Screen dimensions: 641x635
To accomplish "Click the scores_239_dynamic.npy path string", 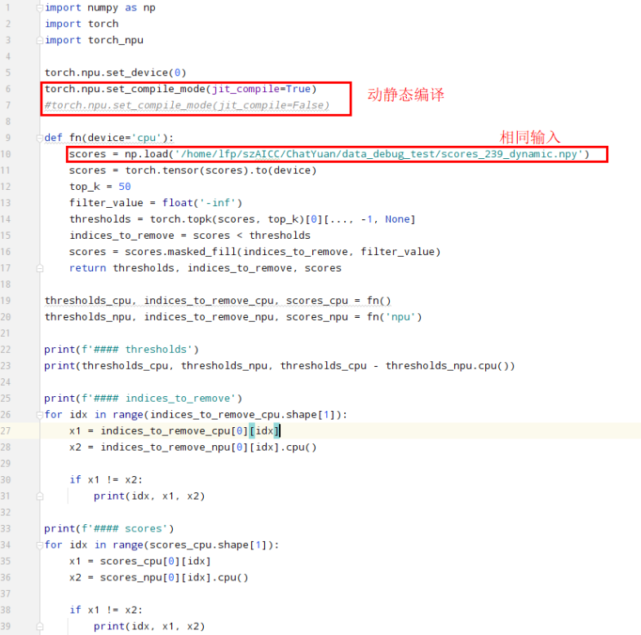I will pyautogui.click(x=379, y=154).
